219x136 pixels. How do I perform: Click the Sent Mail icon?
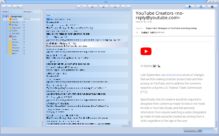tap(10, 33)
